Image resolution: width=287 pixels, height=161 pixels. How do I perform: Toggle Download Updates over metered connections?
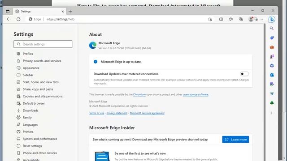(244, 74)
